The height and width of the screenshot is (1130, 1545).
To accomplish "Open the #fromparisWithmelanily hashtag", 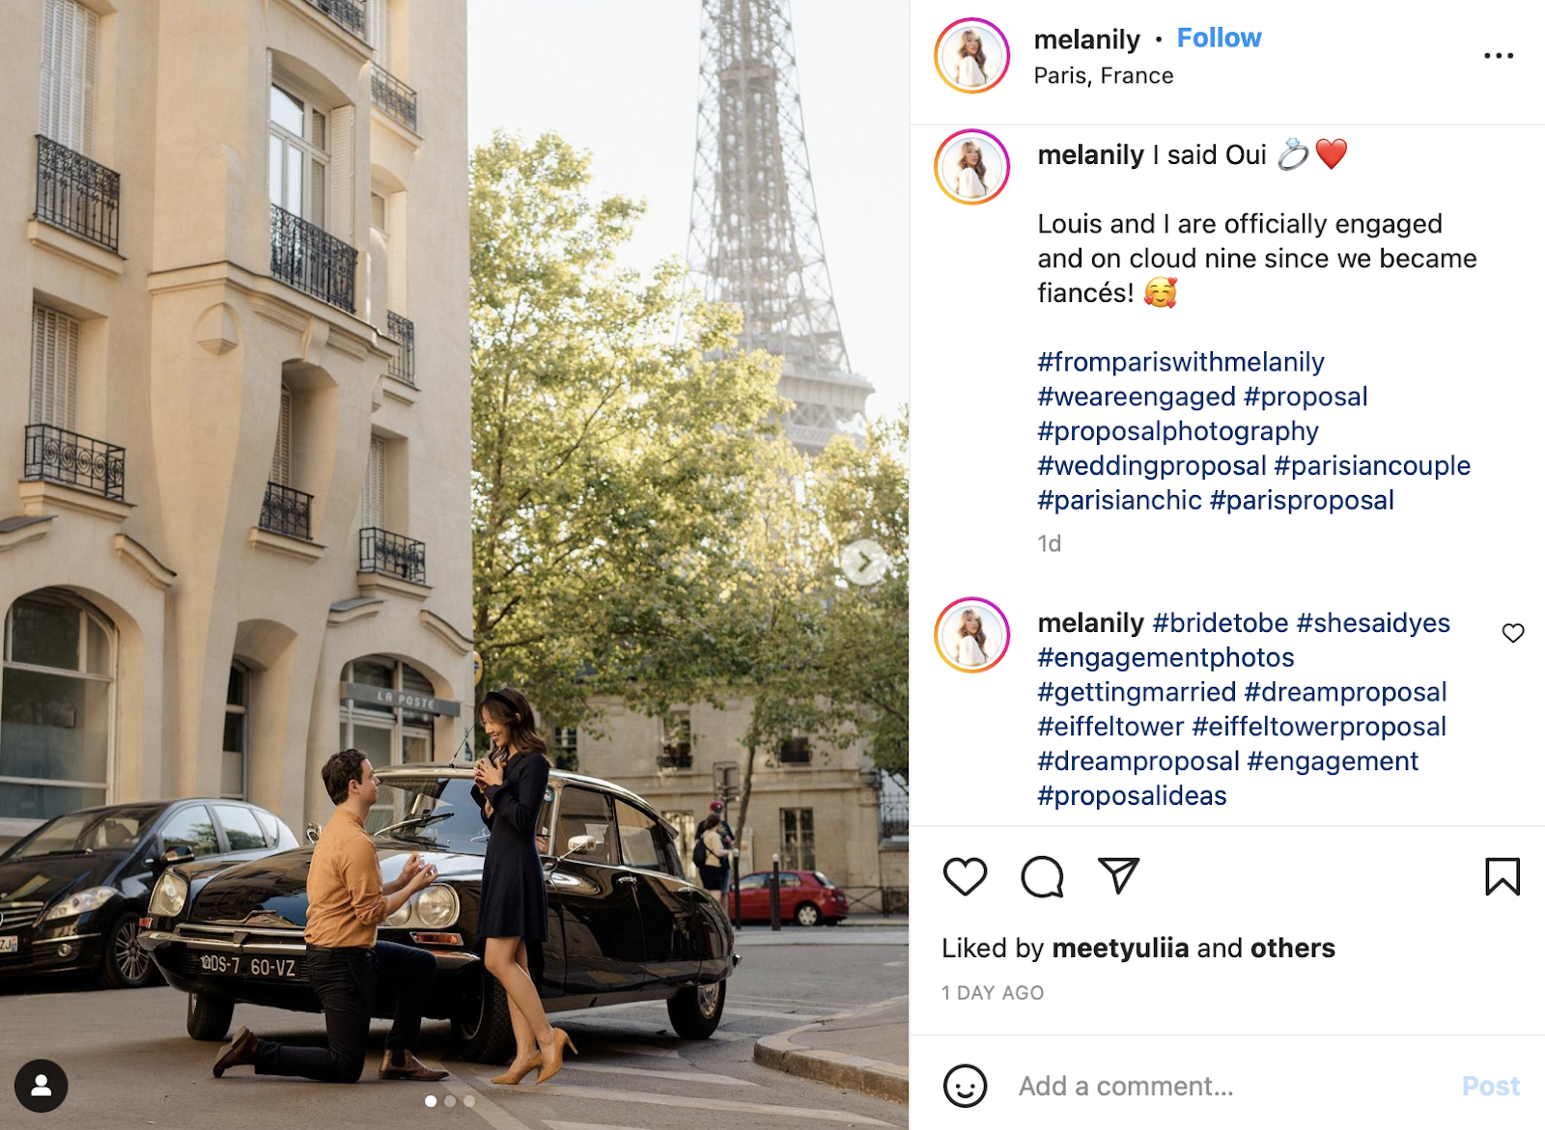I will click(1181, 362).
